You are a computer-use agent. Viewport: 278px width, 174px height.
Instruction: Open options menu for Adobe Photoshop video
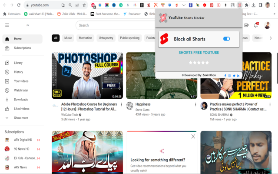121,104
